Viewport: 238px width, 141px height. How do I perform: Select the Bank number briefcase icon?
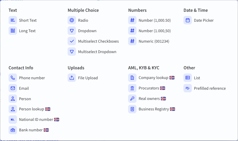tap(13, 130)
